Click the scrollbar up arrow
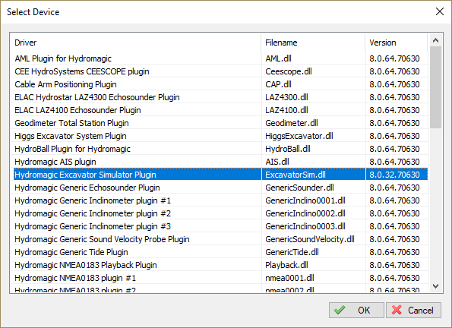This screenshot has width=452, height=328. tap(435, 40)
